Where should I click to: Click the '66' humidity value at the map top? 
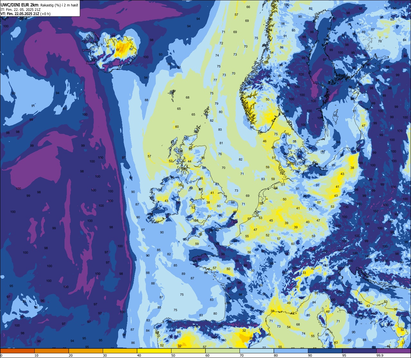[x=248, y=7]
